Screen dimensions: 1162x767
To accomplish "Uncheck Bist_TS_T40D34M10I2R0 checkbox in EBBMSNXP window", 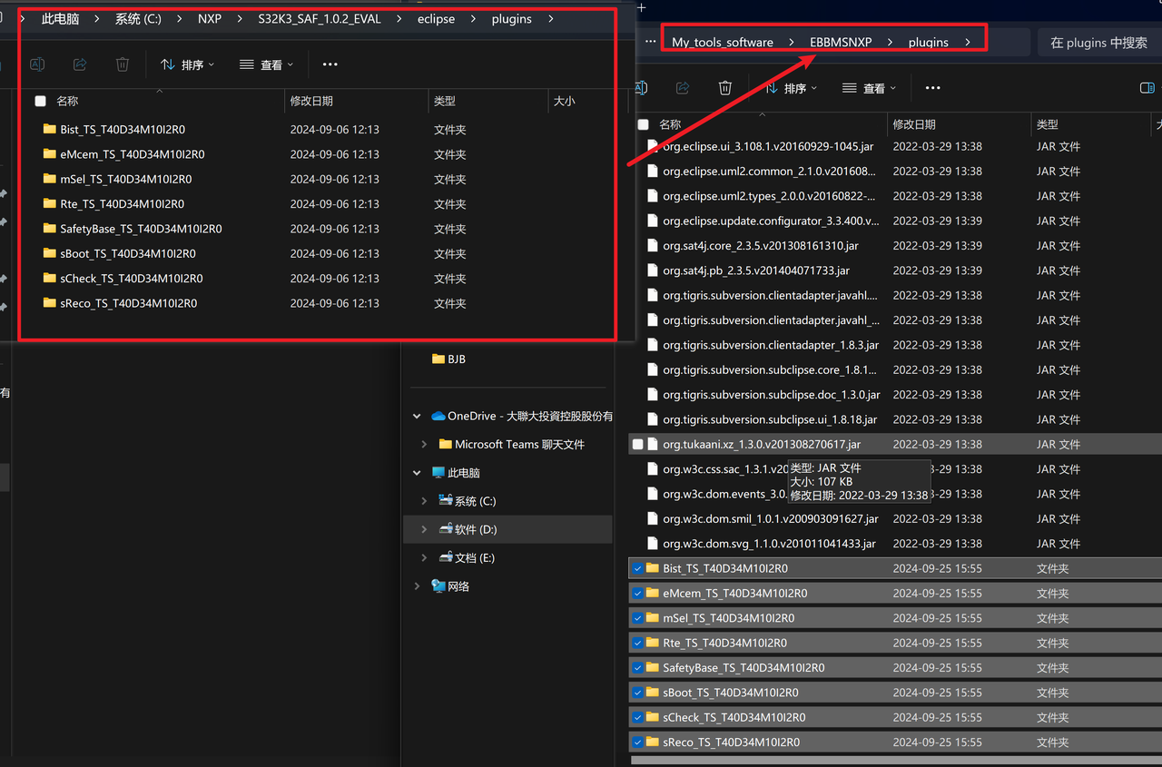I will (637, 568).
